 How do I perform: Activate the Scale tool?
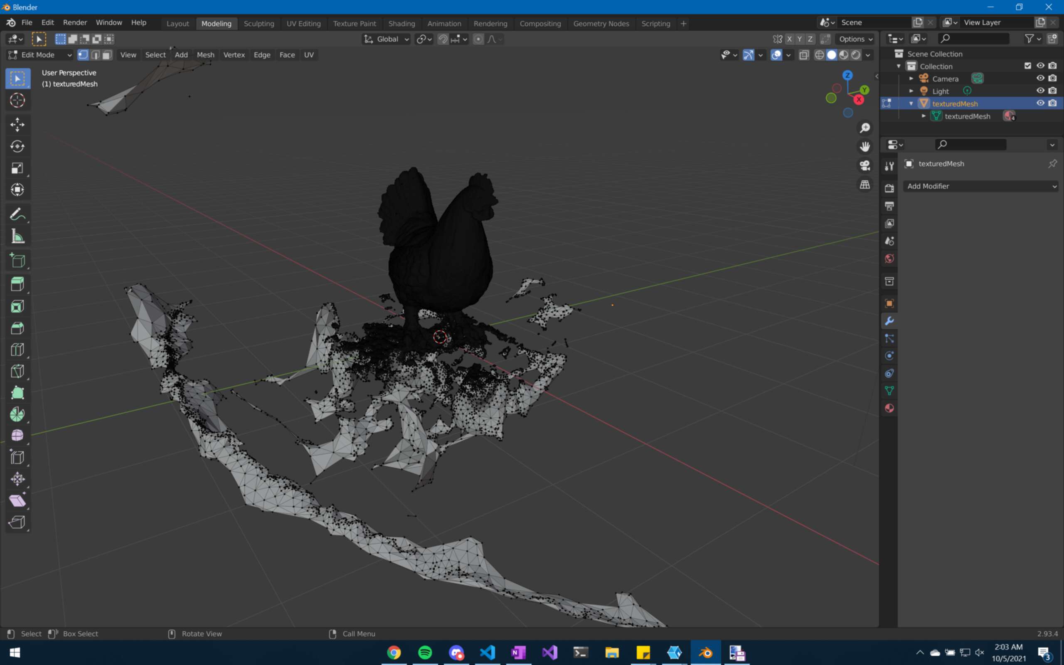(17, 168)
